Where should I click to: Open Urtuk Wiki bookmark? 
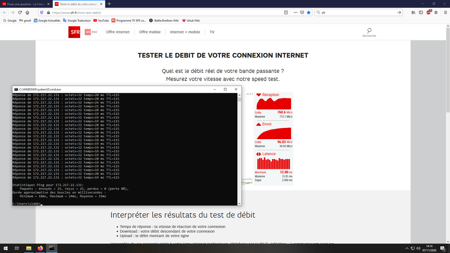(x=191, y=21)
